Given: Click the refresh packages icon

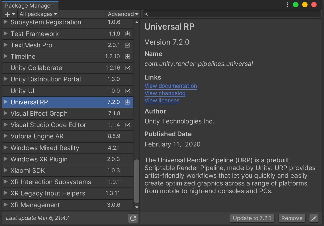Looking at the screenshot, I should (133, 218).
